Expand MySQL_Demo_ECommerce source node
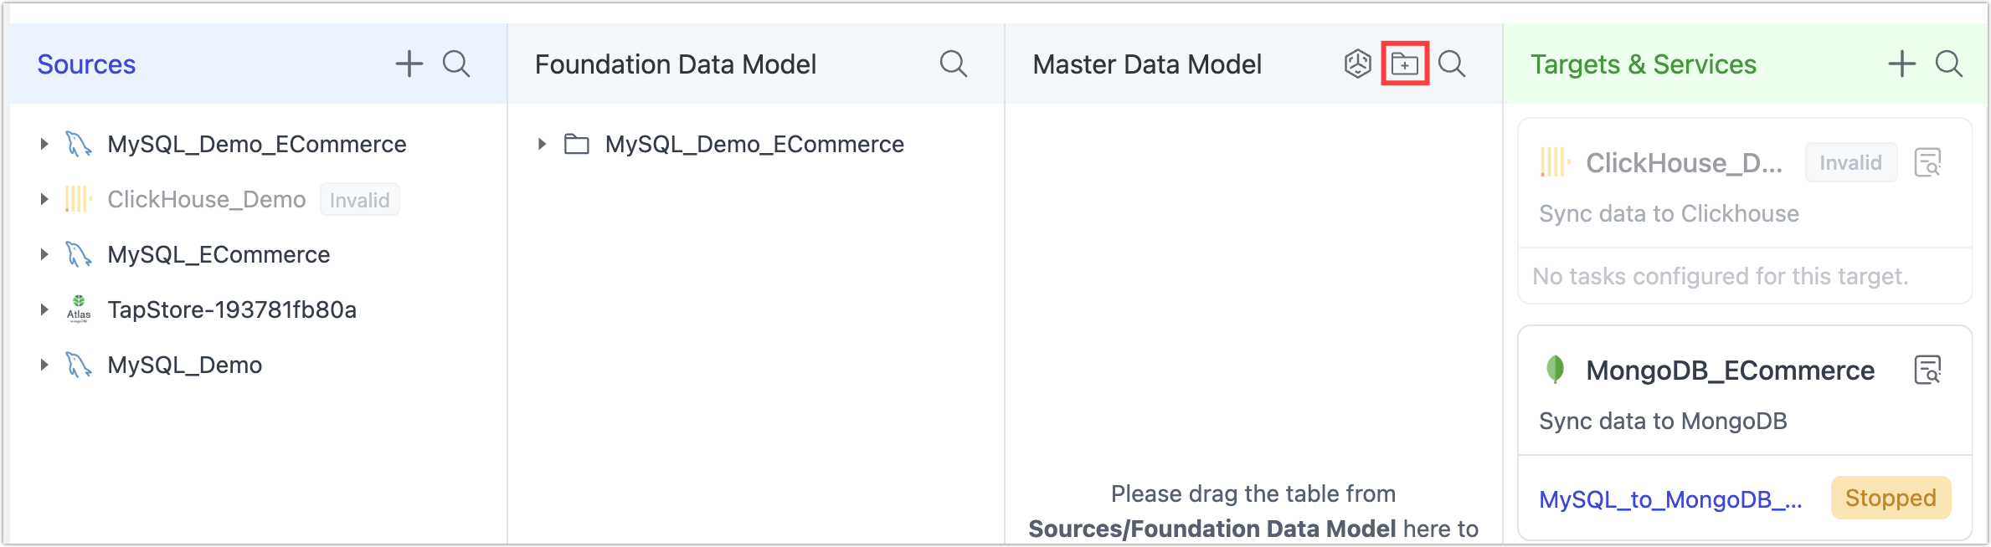Screen dimensions: 1991x547 point(44,144)
